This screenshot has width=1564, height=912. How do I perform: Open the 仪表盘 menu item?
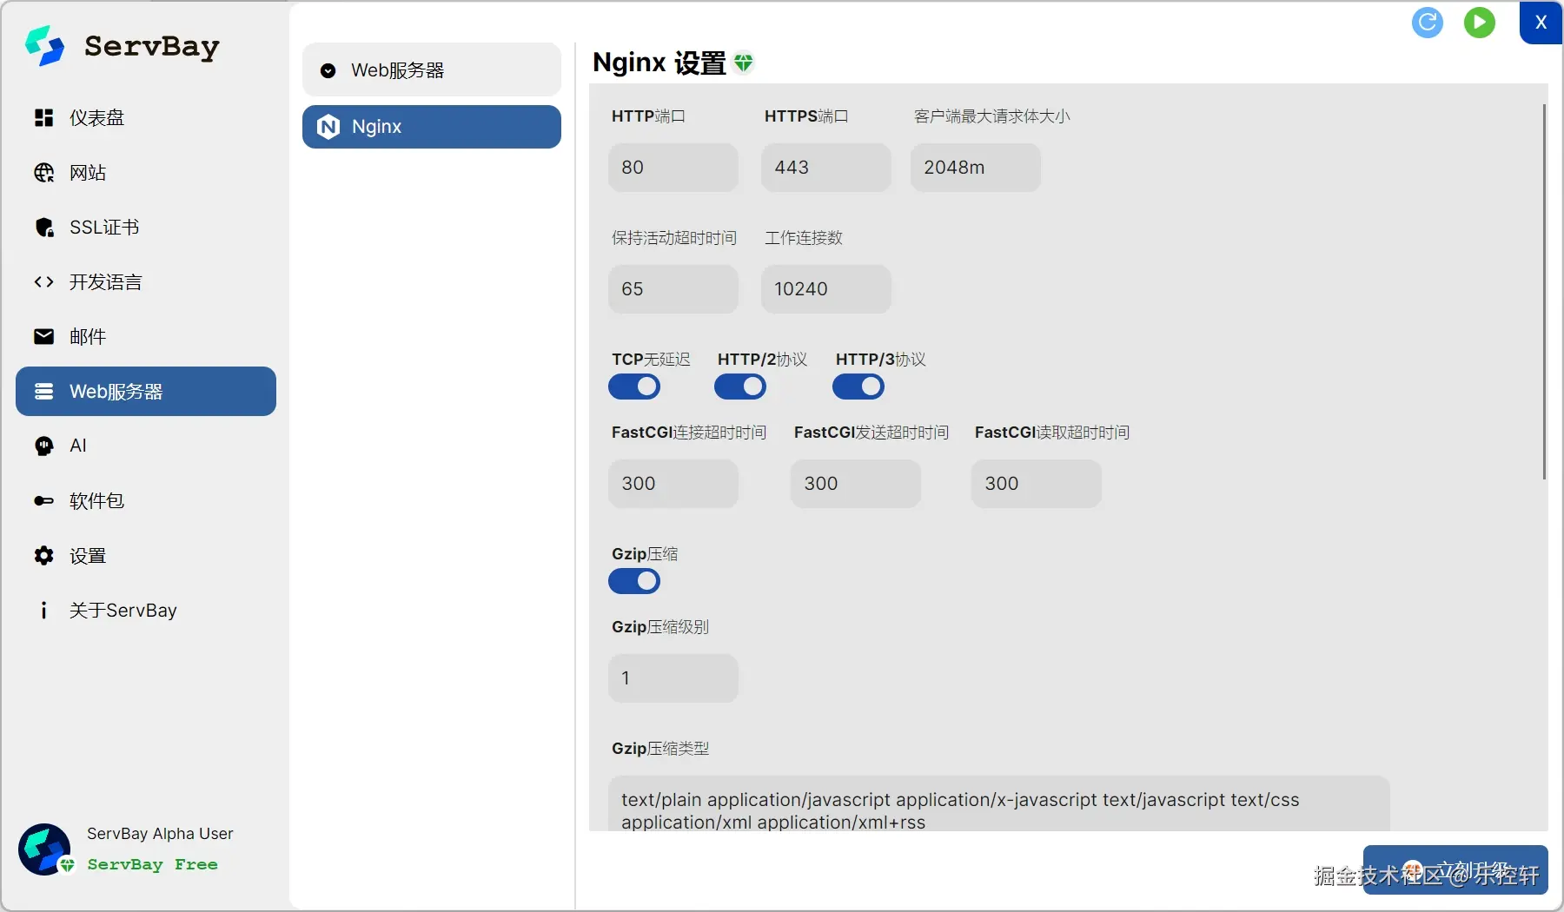click(146, 118)
